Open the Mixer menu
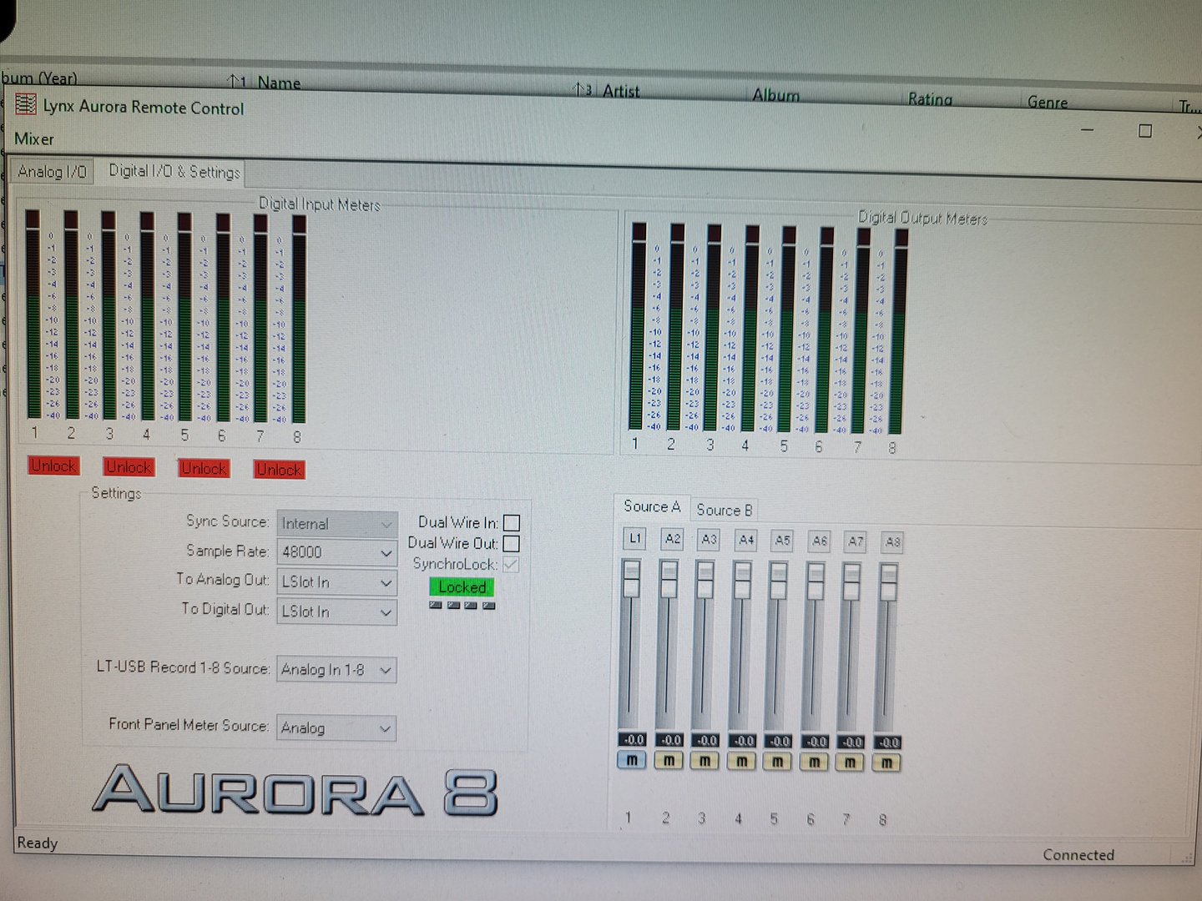This screenshot has height=901, width=1202. point(34,139)
